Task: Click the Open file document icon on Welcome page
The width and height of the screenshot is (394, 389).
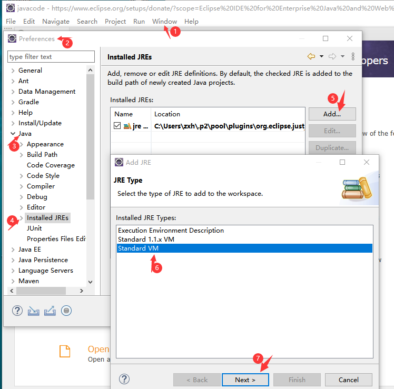Action: (65, 351)
